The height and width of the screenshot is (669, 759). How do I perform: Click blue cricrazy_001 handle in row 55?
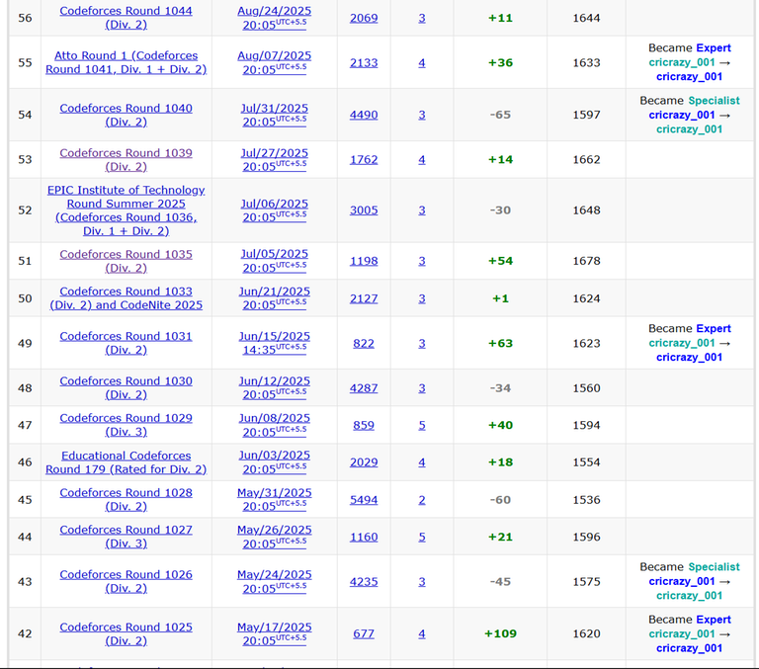coord(689,76)
